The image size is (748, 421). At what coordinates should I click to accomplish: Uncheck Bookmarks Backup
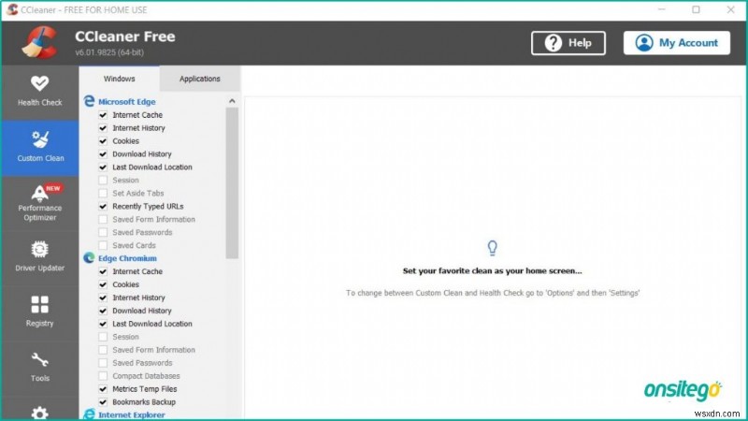103,402
